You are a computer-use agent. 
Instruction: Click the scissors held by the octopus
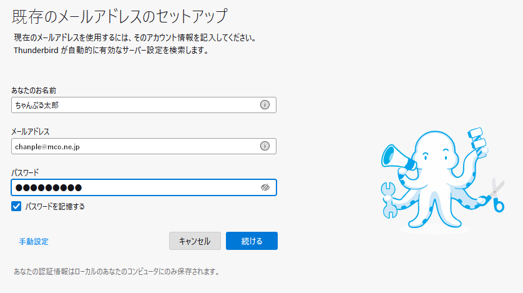(496, 195)
